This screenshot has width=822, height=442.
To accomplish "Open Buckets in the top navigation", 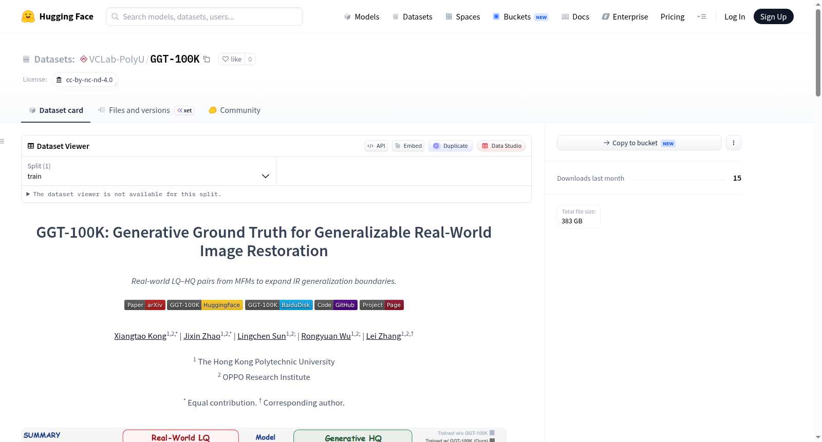I will pos(520,16).
